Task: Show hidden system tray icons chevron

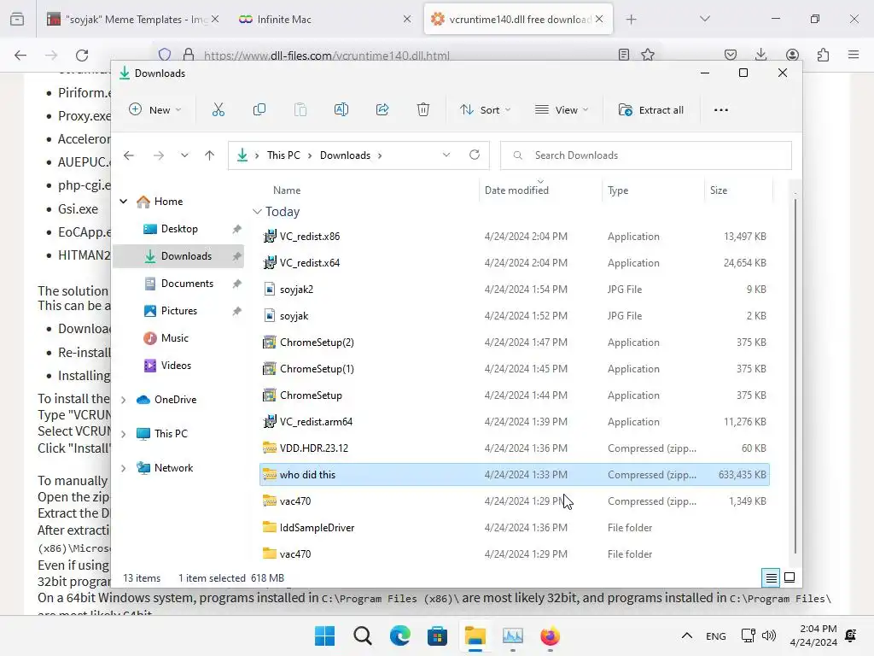Action: tap(687, 635)
